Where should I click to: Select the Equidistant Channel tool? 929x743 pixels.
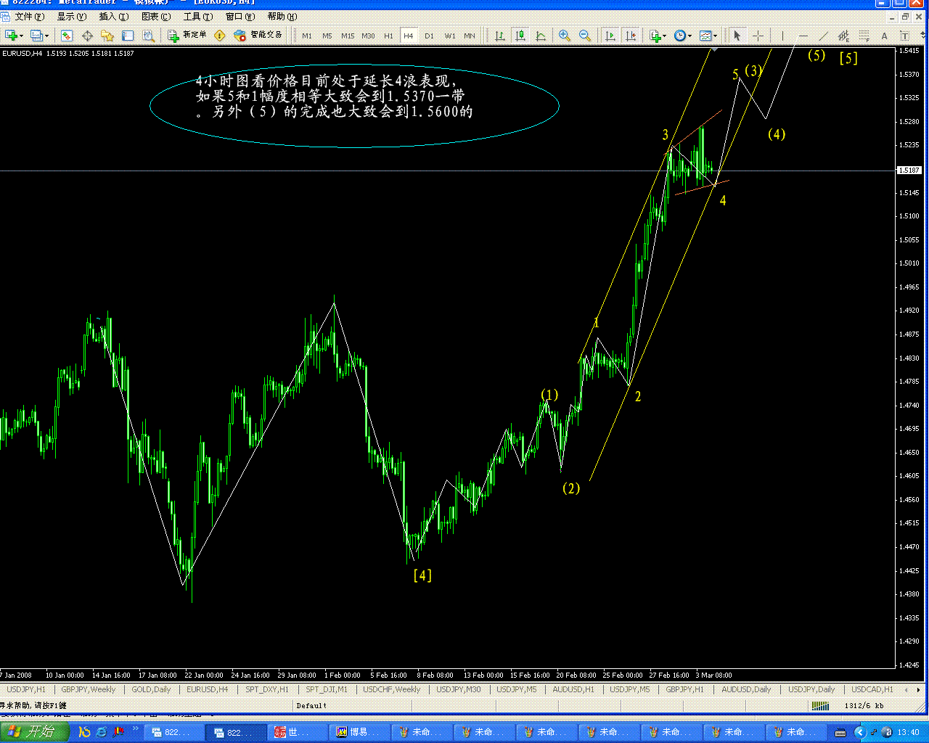(843, 35)
